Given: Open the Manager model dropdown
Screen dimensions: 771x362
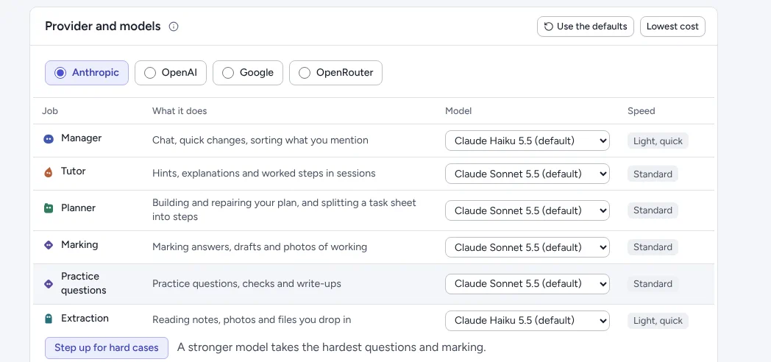Looking at the screenshot, I should pos(527,141).
